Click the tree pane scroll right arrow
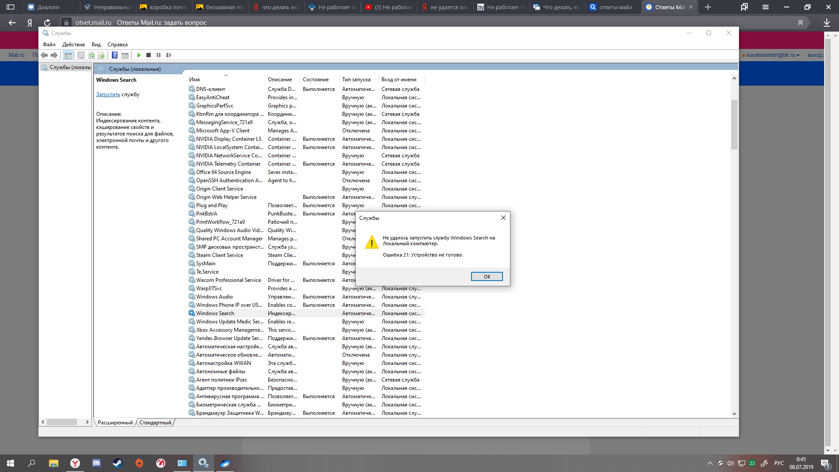Viewport: 839px width, 472px height. (x=87, y=422)
